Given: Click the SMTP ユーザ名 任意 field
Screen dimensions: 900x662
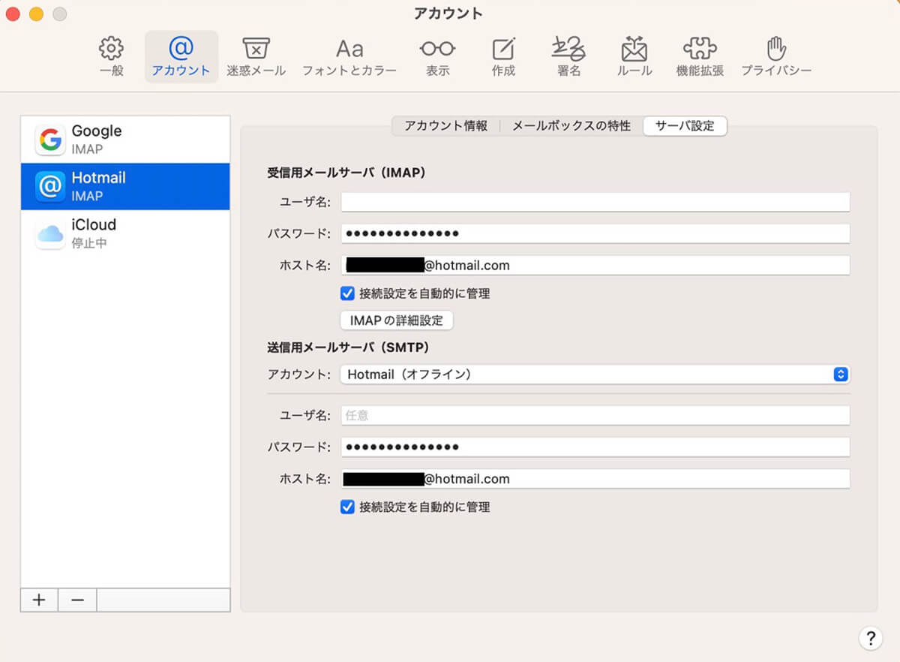Looking at the screenshot, I should tap(595, 415).
